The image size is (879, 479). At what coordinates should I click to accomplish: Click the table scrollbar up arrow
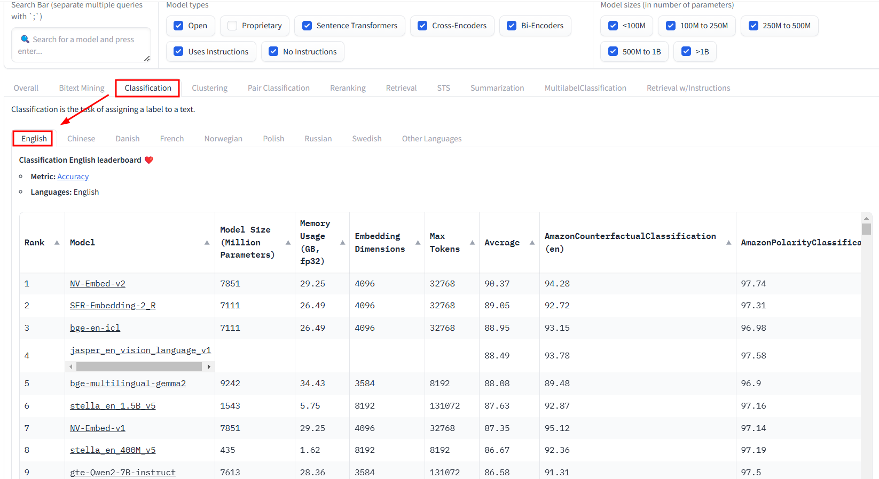coord(866,218)
